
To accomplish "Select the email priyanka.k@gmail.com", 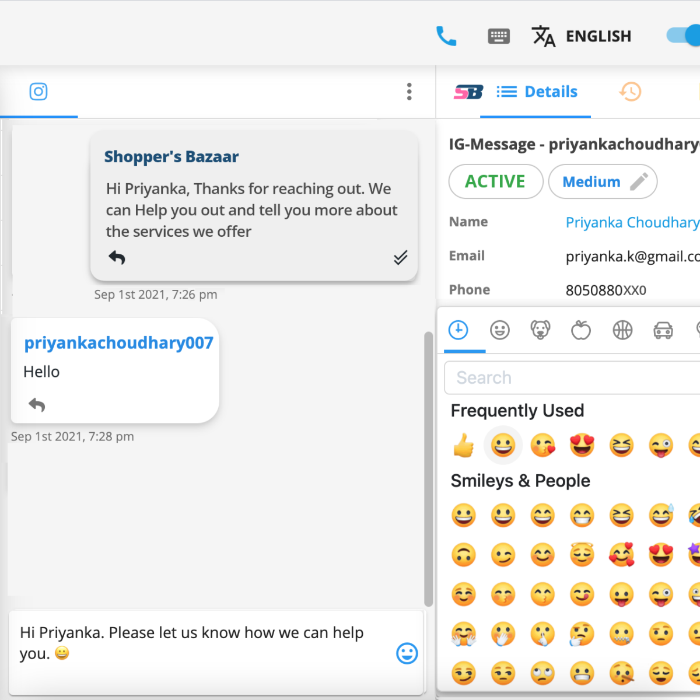I will tap(633, 257).
